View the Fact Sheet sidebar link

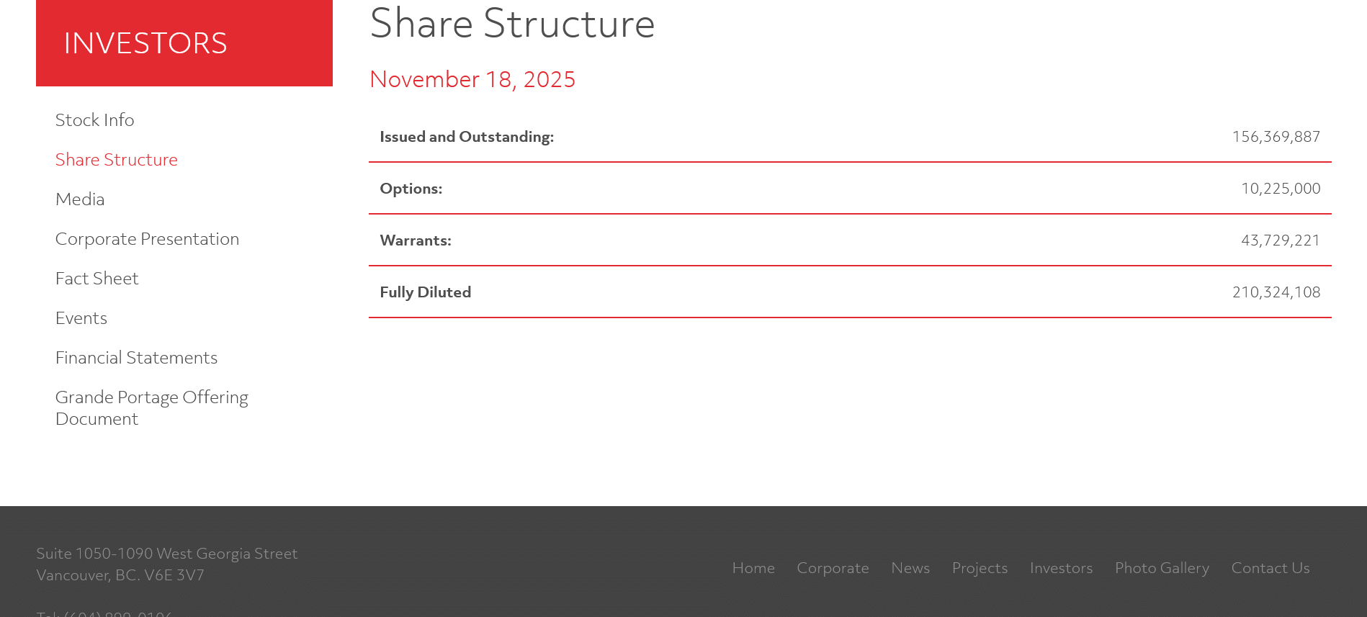(x=97, y=279)
